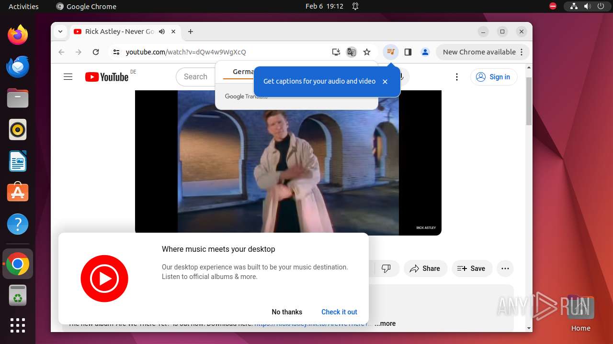613x344 pixels.
Task: Open the system volume indicator in the top bar
Action: pyautogui.click(x=587, y=6)
